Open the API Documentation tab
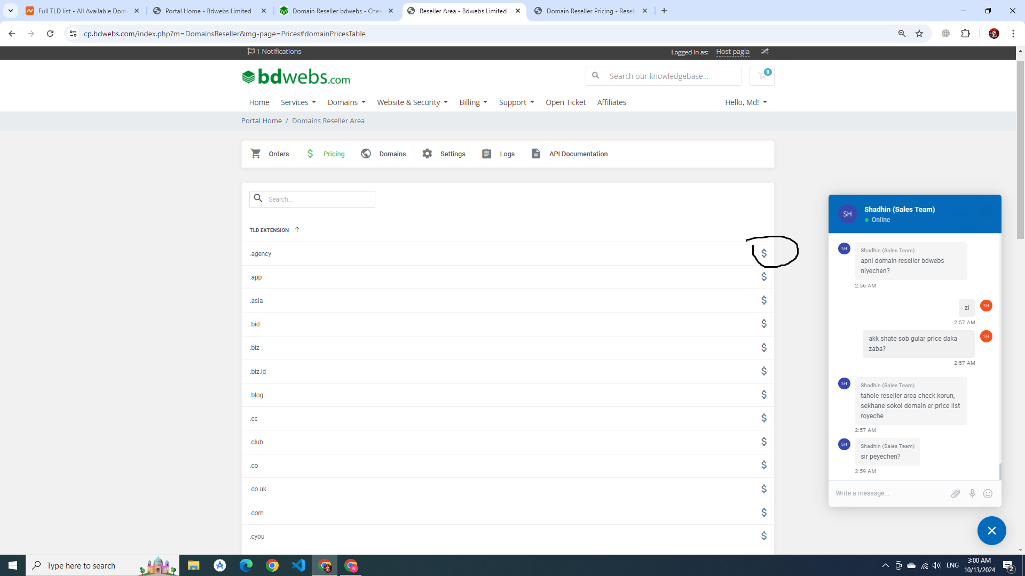Screen dimensions: 1025x576 coord(570,154)
